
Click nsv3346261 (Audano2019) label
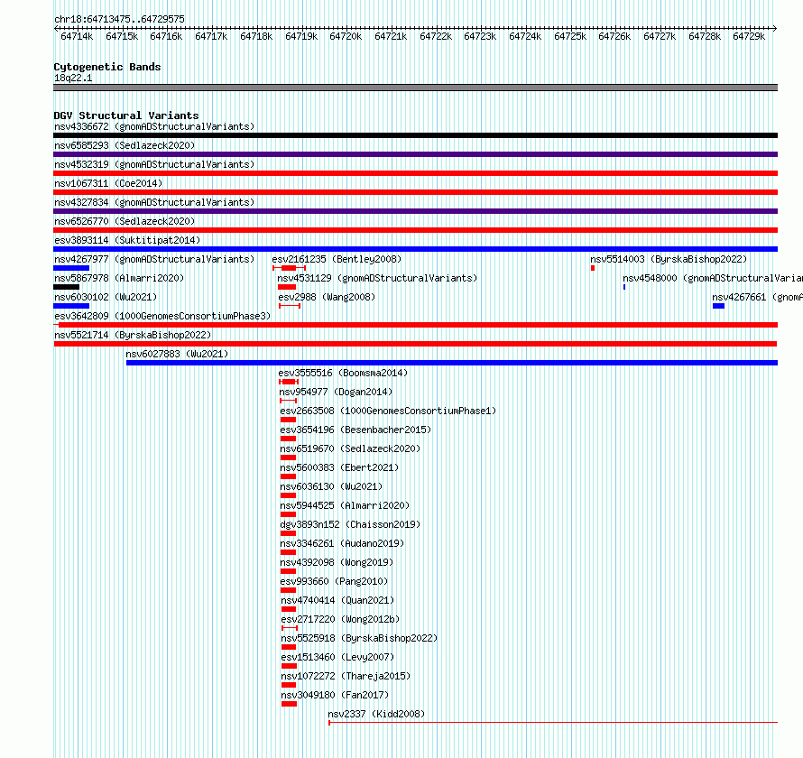coord(342,543)
